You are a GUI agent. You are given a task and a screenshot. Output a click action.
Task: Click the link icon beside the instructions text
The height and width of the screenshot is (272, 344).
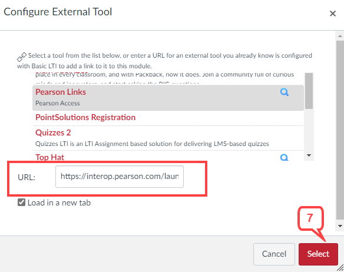pos(22,57)
